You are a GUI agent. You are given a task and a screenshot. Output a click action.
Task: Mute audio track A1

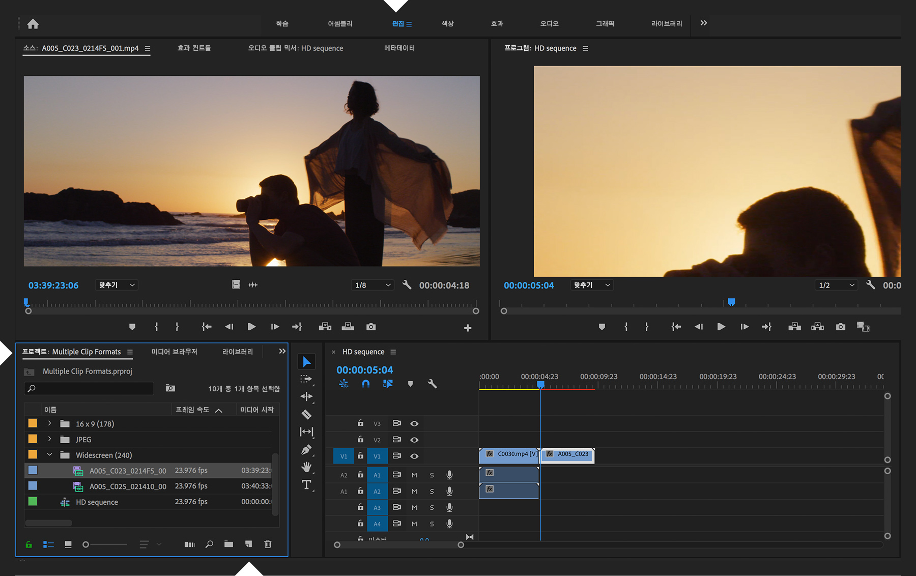click(x=414, y=475)
